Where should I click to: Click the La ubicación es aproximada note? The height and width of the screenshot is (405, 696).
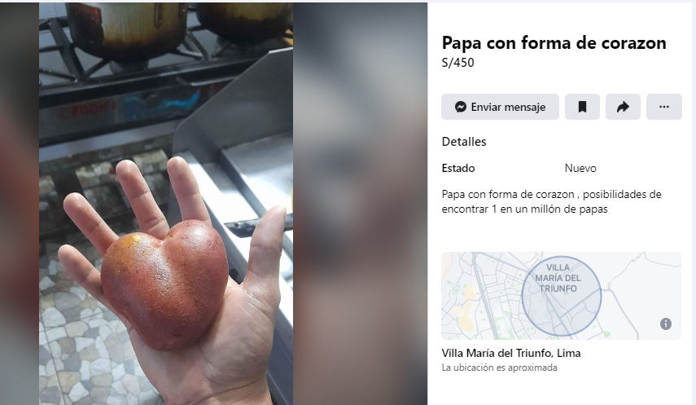coord(499,368)
